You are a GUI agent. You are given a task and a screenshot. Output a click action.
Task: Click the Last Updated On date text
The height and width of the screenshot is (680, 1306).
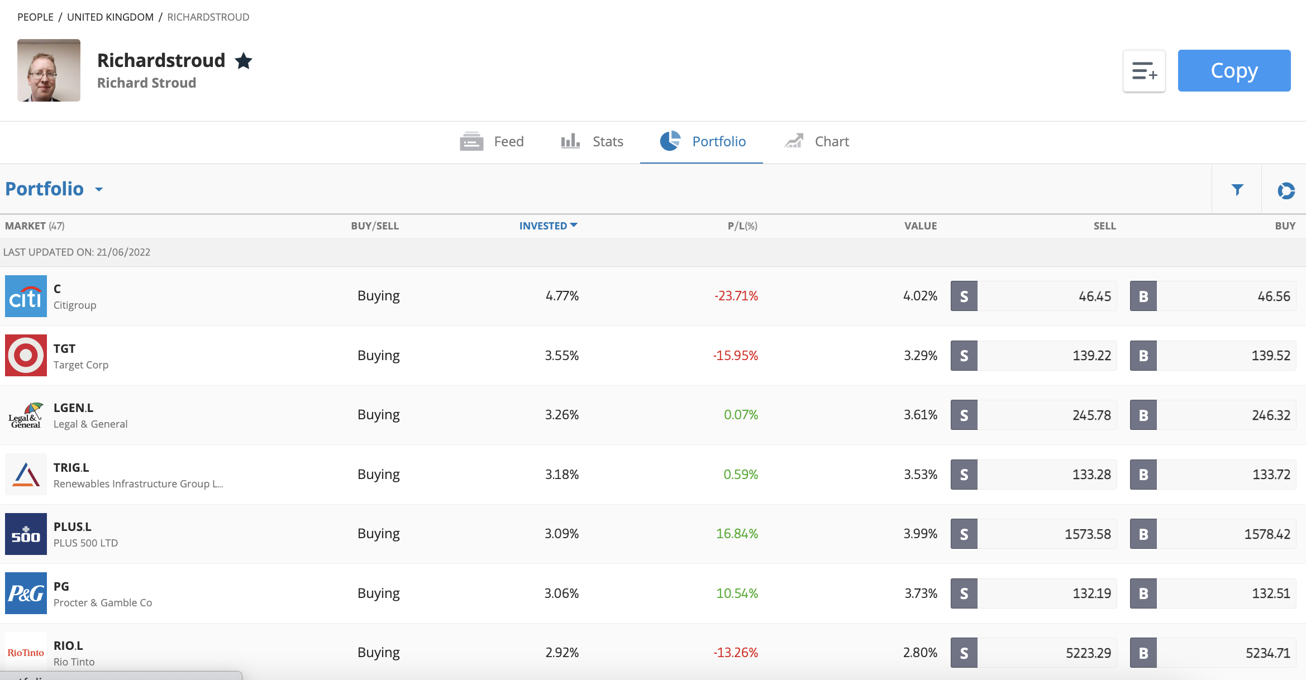(77, 252)
